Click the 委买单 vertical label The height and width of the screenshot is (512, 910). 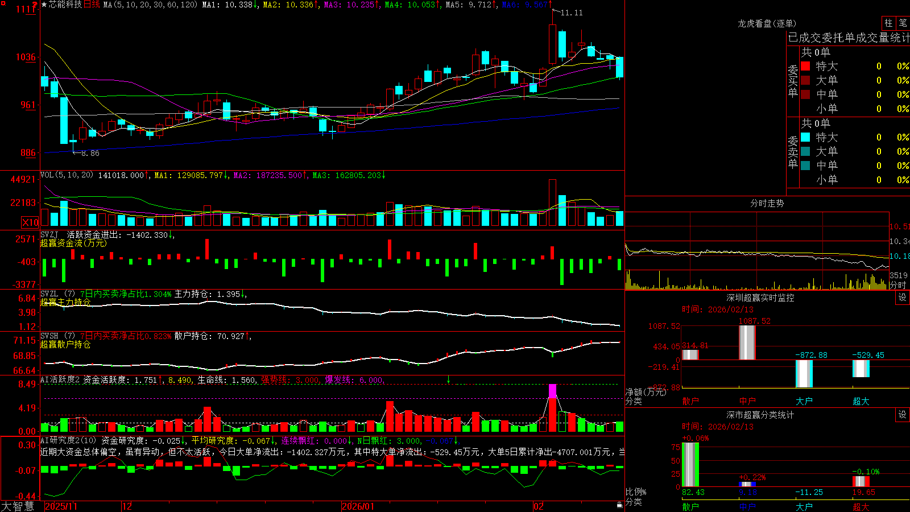point(793,81)
